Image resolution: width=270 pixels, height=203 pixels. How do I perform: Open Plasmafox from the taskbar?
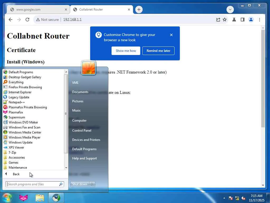[x=23, y=198]
